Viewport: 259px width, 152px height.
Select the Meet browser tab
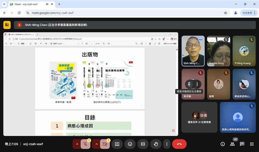click(28, 4)
